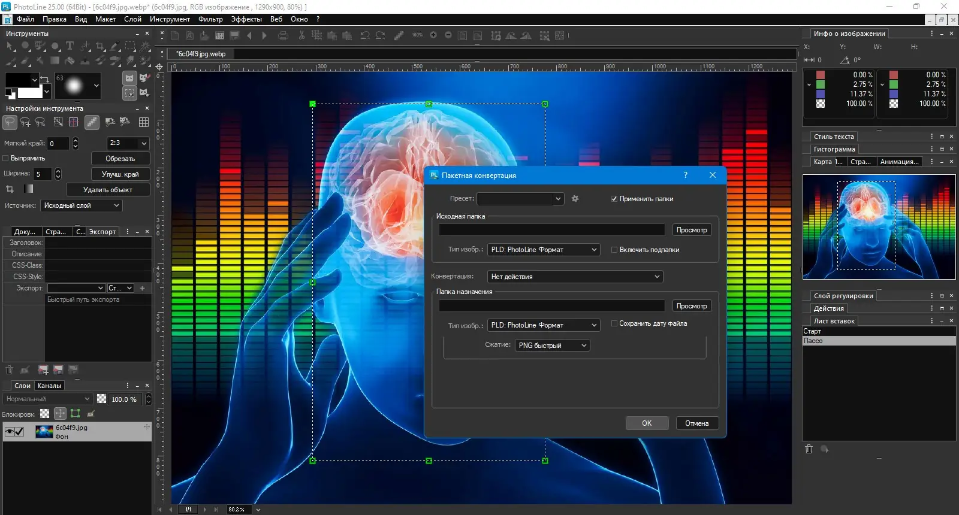Click the trash icon below the insert list
The height and width of the screenshot is (515, 959).
click(x=809, y=449)
